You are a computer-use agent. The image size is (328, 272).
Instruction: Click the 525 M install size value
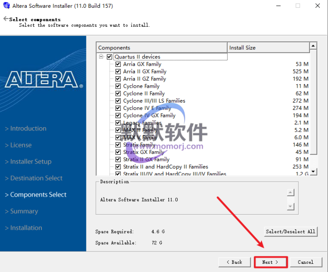click(300, 71)
